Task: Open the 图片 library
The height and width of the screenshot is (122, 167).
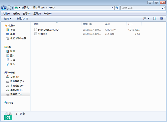Action: pos(13,55)
